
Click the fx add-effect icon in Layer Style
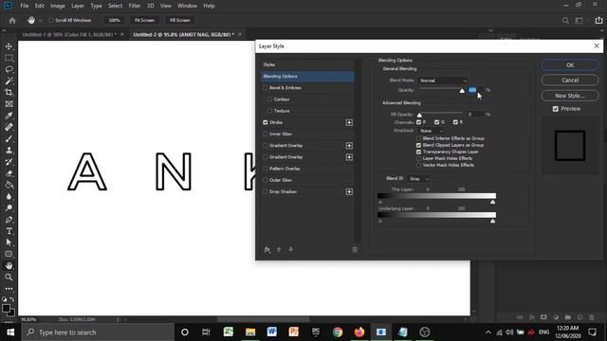267,250
